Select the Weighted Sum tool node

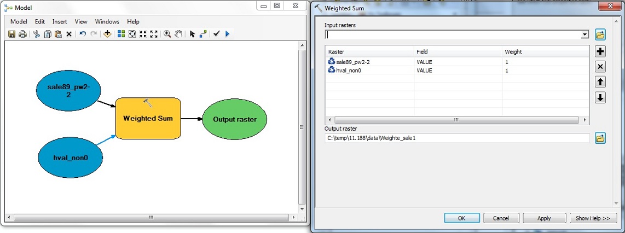pyautogui.click(x=148, y=118)
